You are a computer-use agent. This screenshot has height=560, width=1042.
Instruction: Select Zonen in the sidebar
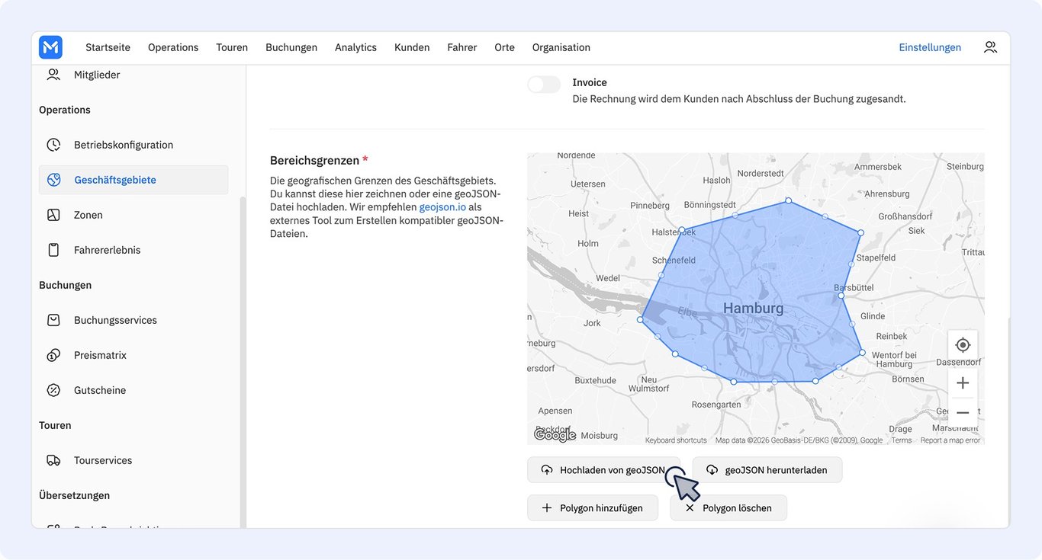[x=133, y=215]
